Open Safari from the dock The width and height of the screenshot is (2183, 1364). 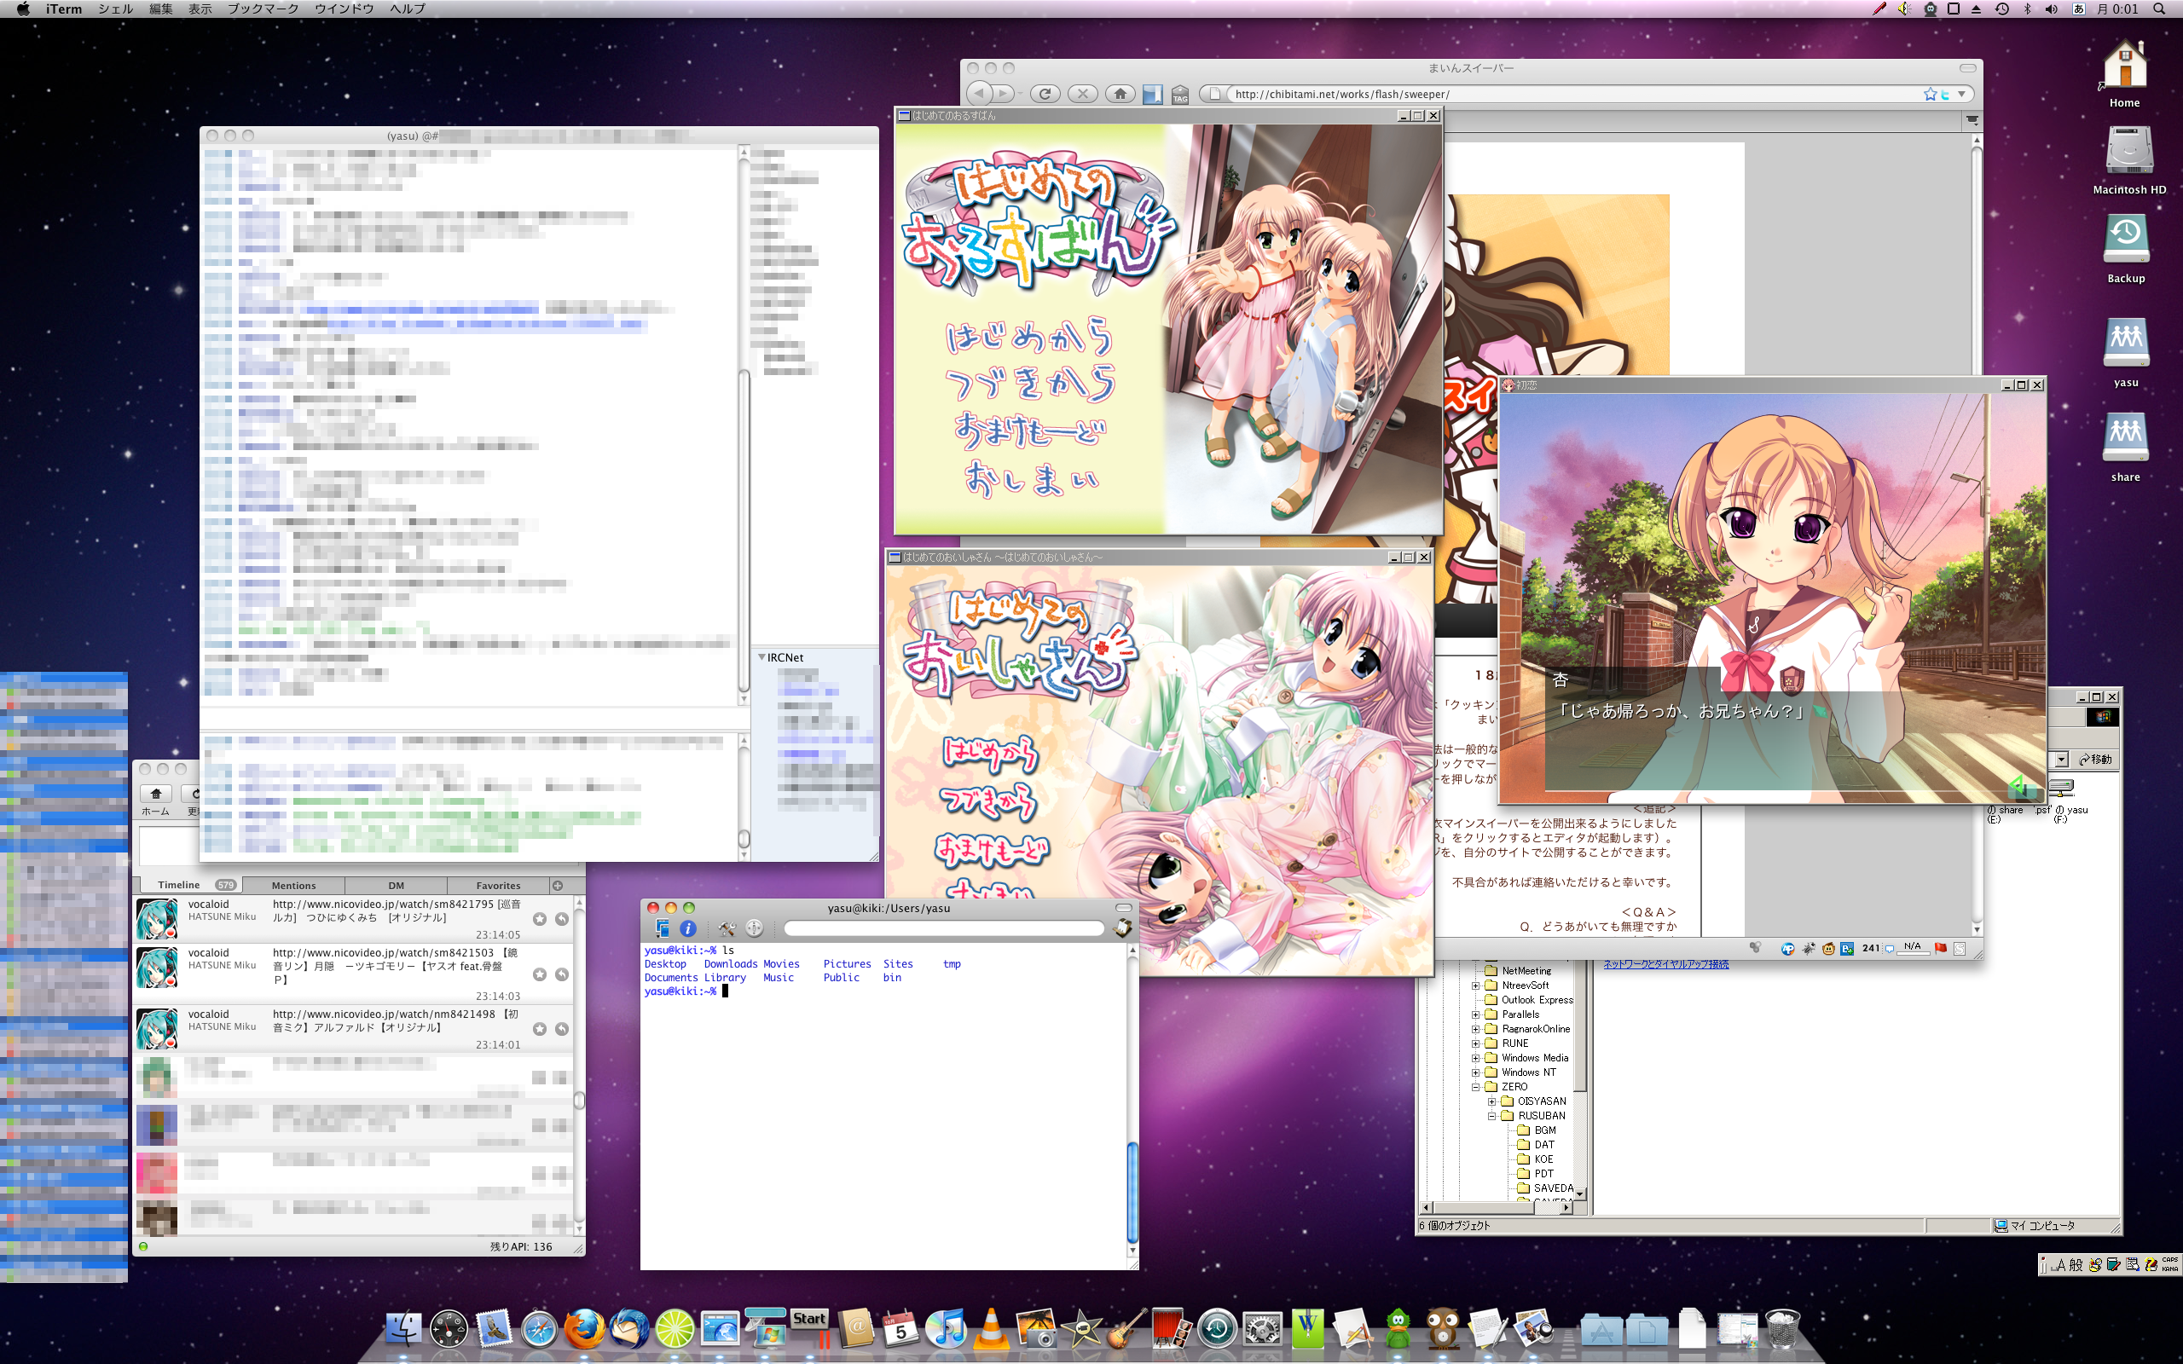tap(539, 1330)
